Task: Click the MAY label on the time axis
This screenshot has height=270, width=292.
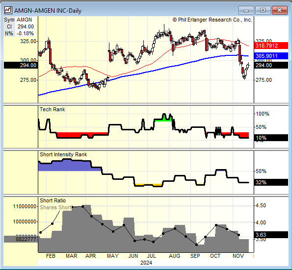Action: pyautogui.click(x=113, y=256)
